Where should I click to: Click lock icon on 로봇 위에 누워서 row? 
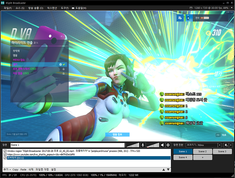(64, 69)
